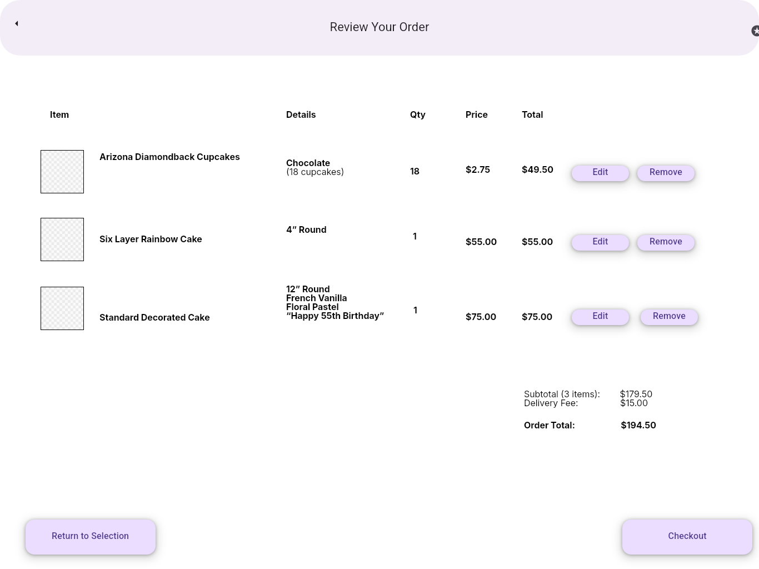Edit the Standard Decorated Cake
Screen dimensions: 759x569
tap(600, 316)
